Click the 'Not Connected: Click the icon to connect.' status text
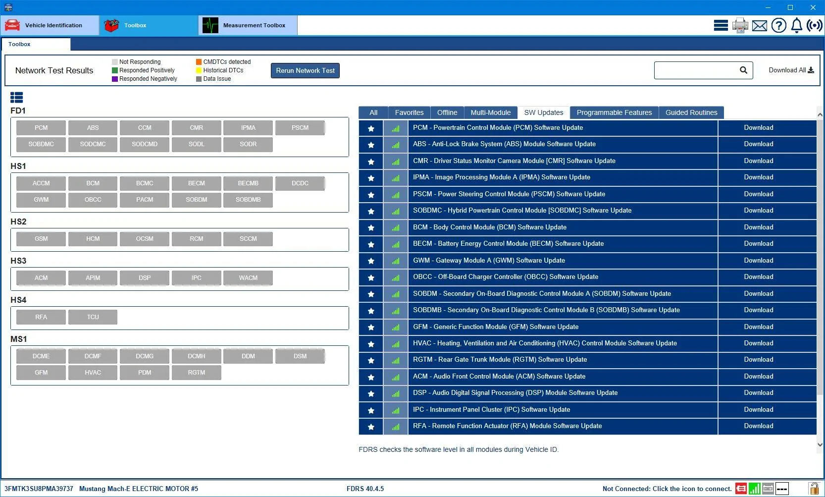The height and width of the screenshot is (497, 825). click(667, 489)
